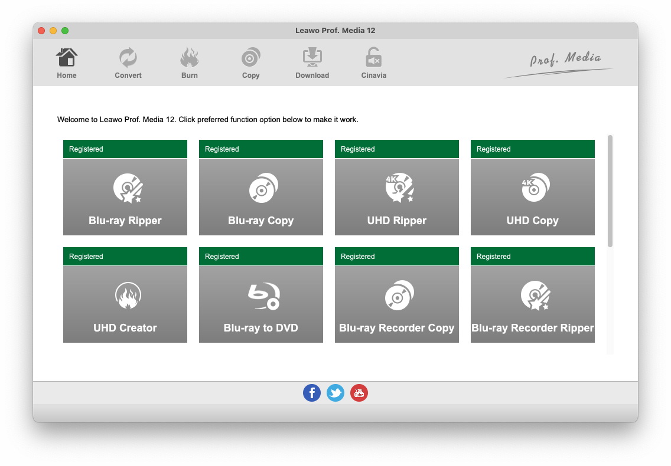
Task: Select the Burn flame icon
Action: click(x=190, y=63)
